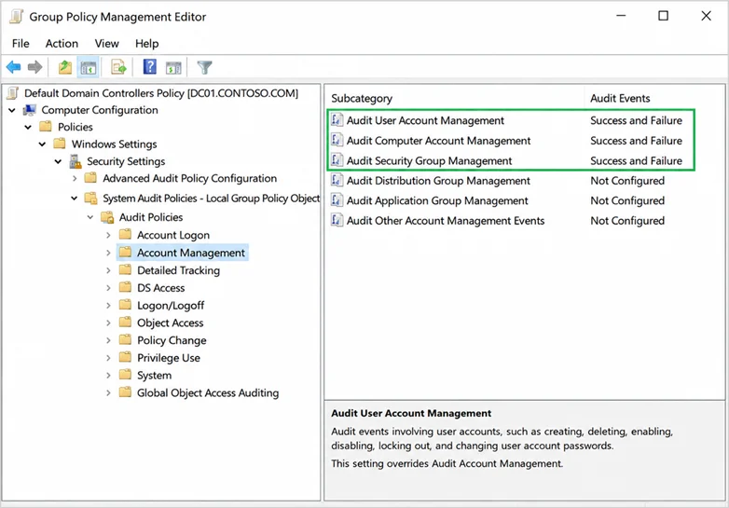Click the Security Settings lock icon
This screenshot has width=729, height=508.
tap(76, 161)
